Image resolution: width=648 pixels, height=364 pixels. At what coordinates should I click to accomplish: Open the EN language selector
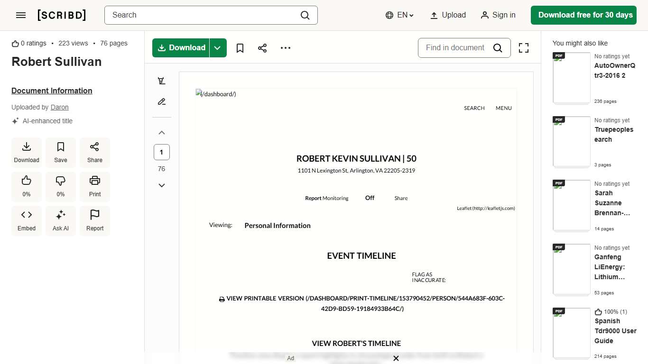pyautogui.click(x=399, y=15)
